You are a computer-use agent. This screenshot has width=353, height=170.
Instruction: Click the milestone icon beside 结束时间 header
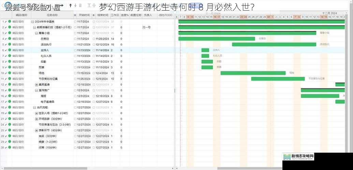(x=94, y=15)
